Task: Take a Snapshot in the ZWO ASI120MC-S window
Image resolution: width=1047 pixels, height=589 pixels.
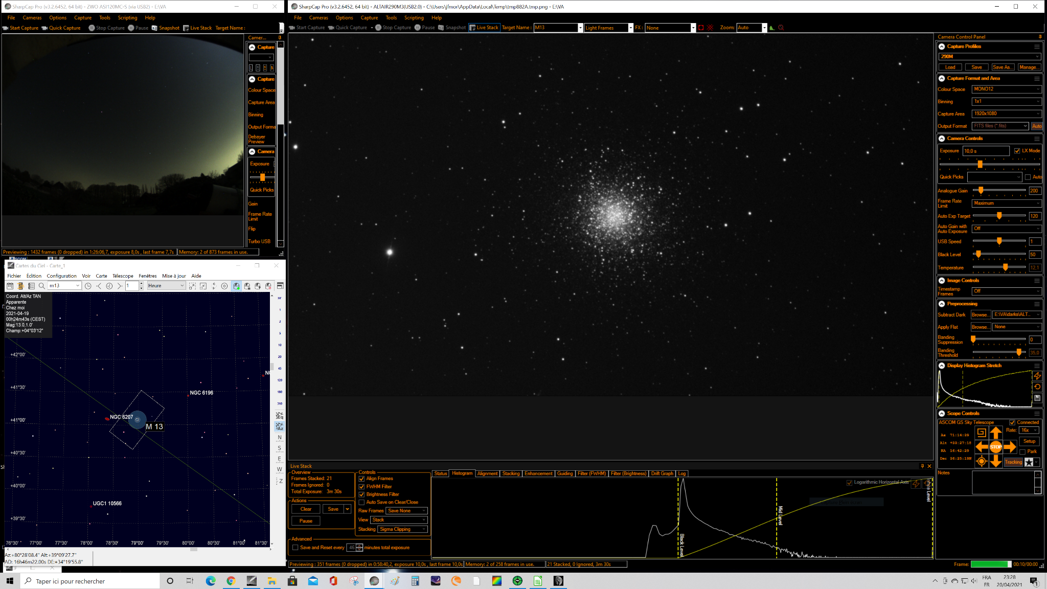Action: (x=166, y=28)
